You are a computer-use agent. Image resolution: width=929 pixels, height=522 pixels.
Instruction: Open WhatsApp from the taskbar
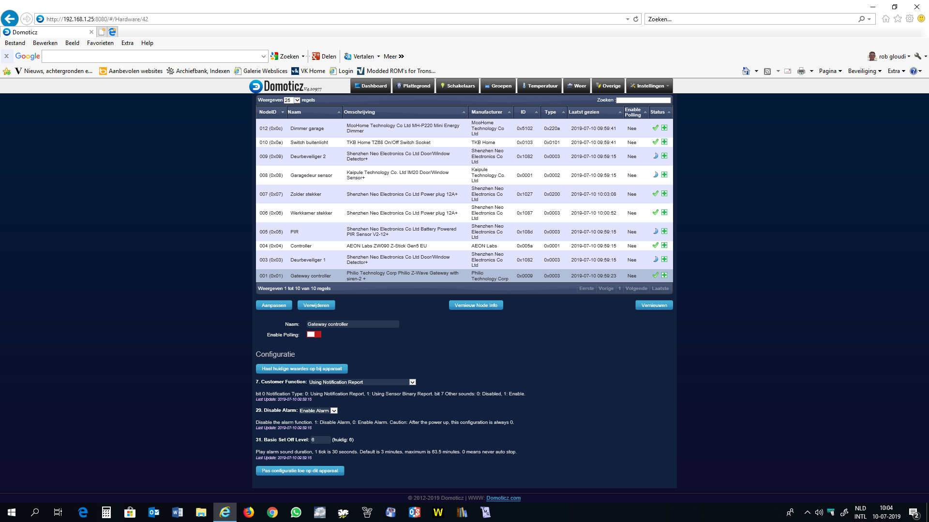pos(296,512)
